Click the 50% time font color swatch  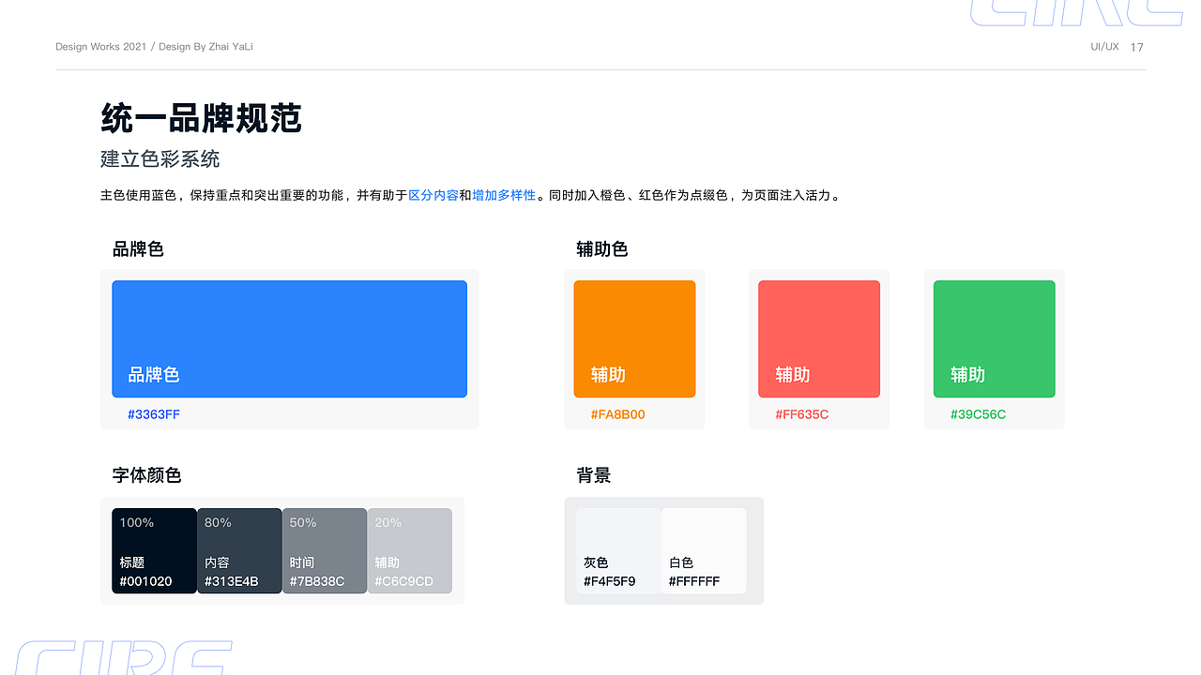click(x=325, y=550)
